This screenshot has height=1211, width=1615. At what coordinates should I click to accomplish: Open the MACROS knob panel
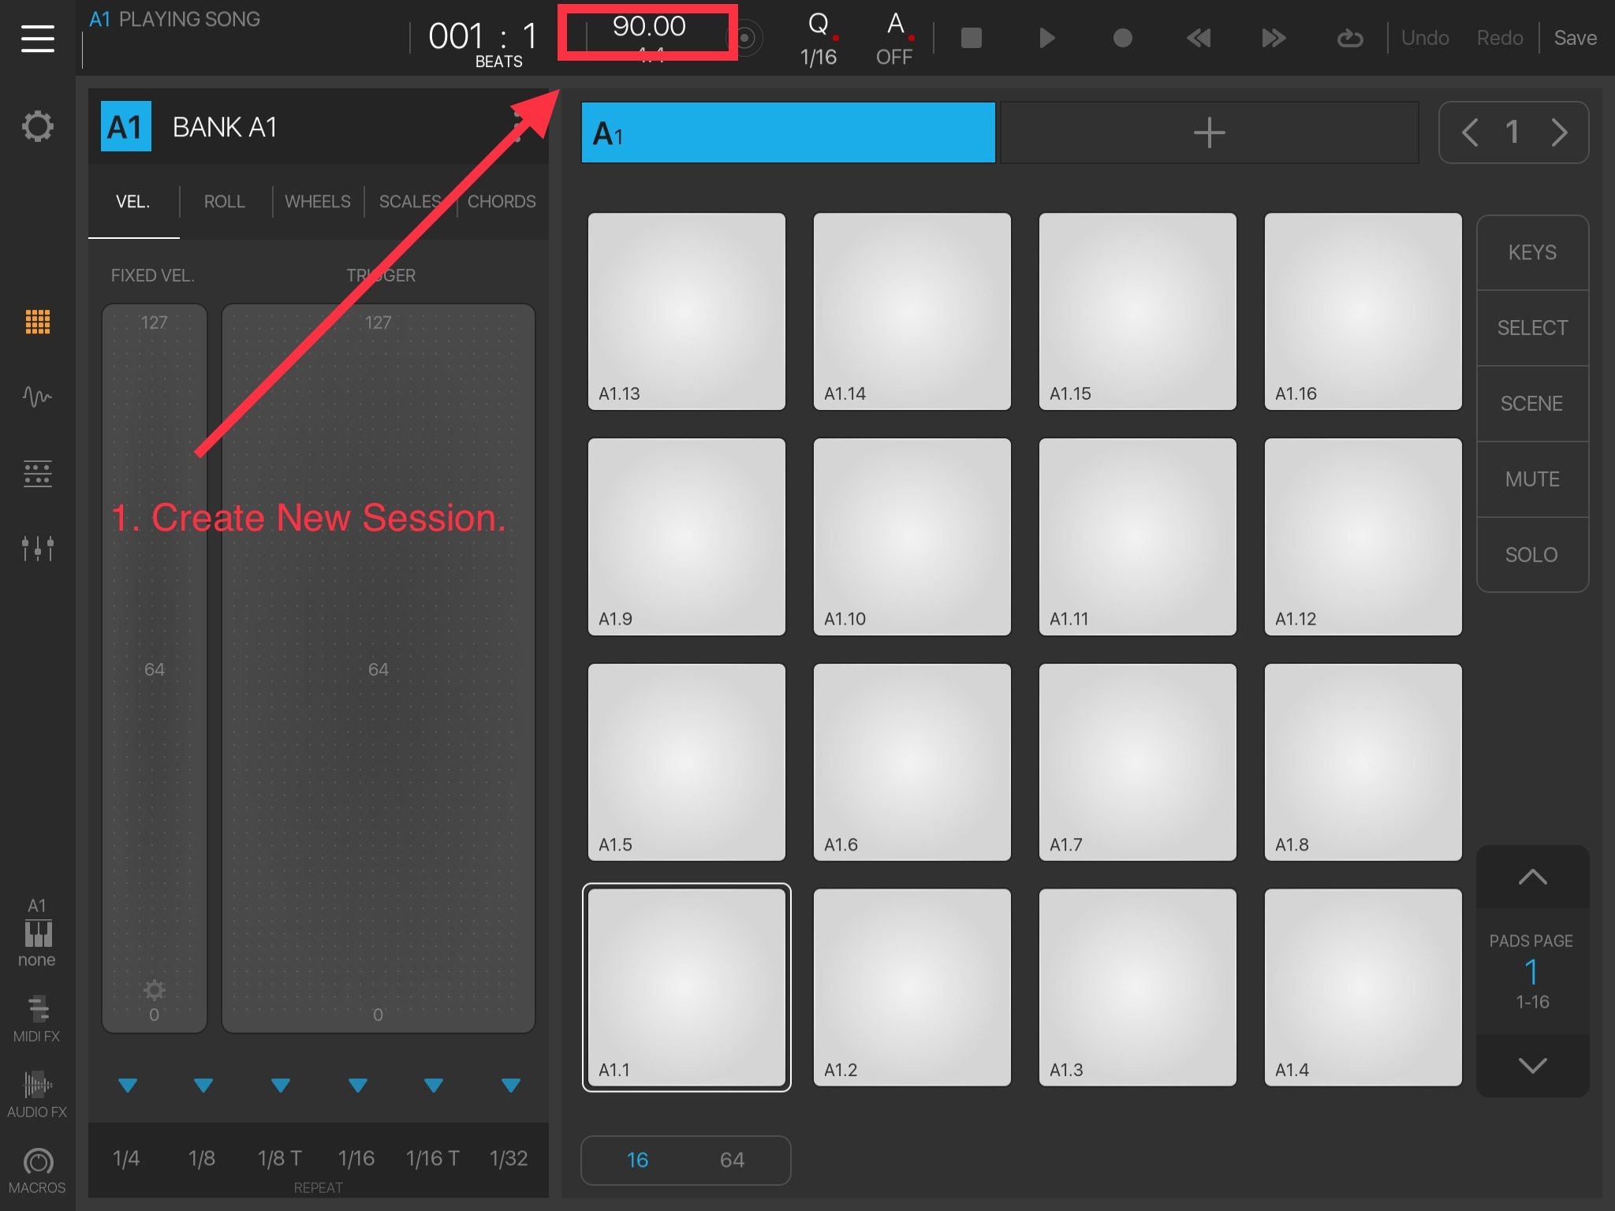pyautogui.click(x=37, y=1171)
